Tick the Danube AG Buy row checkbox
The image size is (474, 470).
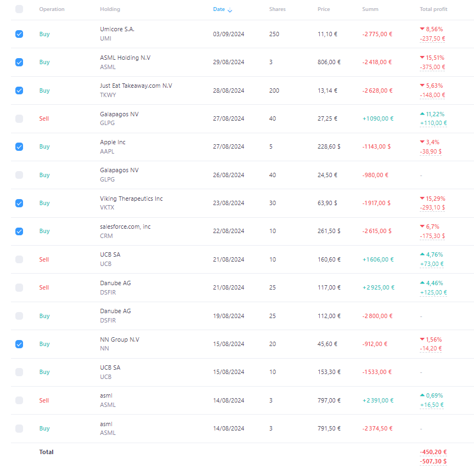(19, 316)
